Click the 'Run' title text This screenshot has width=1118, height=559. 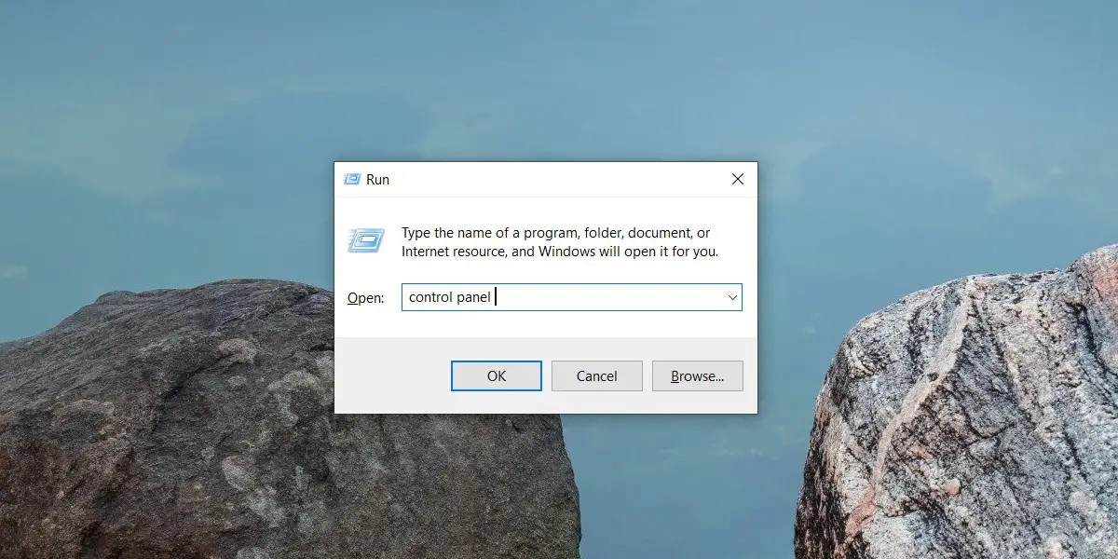pyautogui.click(x=377, y=179)
